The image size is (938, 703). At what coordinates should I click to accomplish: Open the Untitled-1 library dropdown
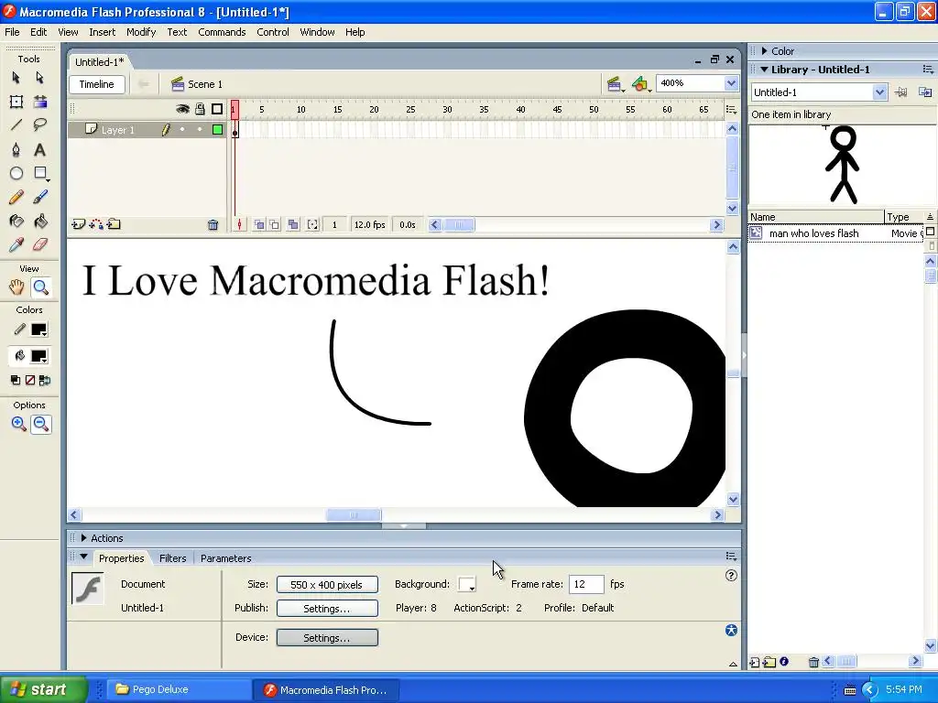878,92
